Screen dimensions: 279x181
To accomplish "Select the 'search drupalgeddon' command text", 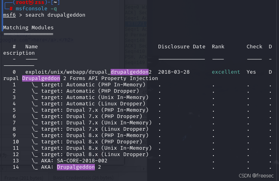I will [x=55, y=15].
